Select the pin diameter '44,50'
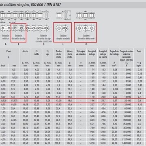Image resolution: width=146 pixels, height=146 pixels. (x=47, y=143)
